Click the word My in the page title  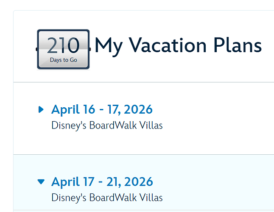pyautogui.click(x=109, y=45)
